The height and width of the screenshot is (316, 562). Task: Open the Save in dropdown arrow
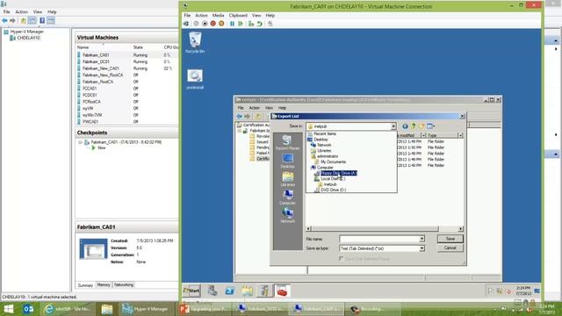(x=393, y=126)
